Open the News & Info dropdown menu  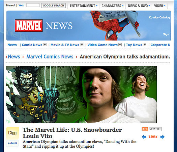[x=139, y=6]
